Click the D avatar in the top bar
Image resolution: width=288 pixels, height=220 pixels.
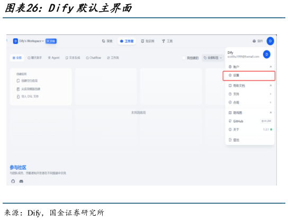270,41
